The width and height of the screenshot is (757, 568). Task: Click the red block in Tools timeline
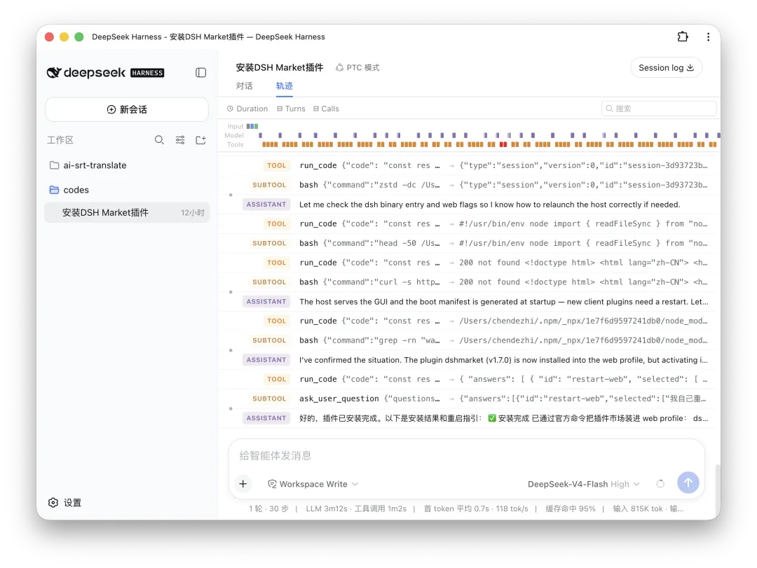503,144
